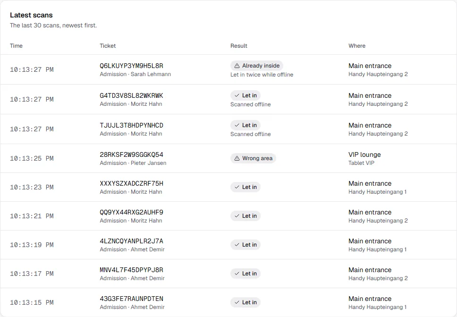Click the warning triangle in Wrong area badge

coord(237,158)
